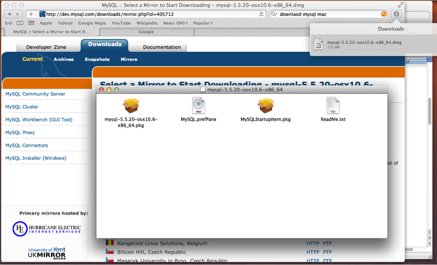Click the MySQL Workbench (GUI Tool) link
Viewport: 437px width, 265px height.
coord(39,120)
